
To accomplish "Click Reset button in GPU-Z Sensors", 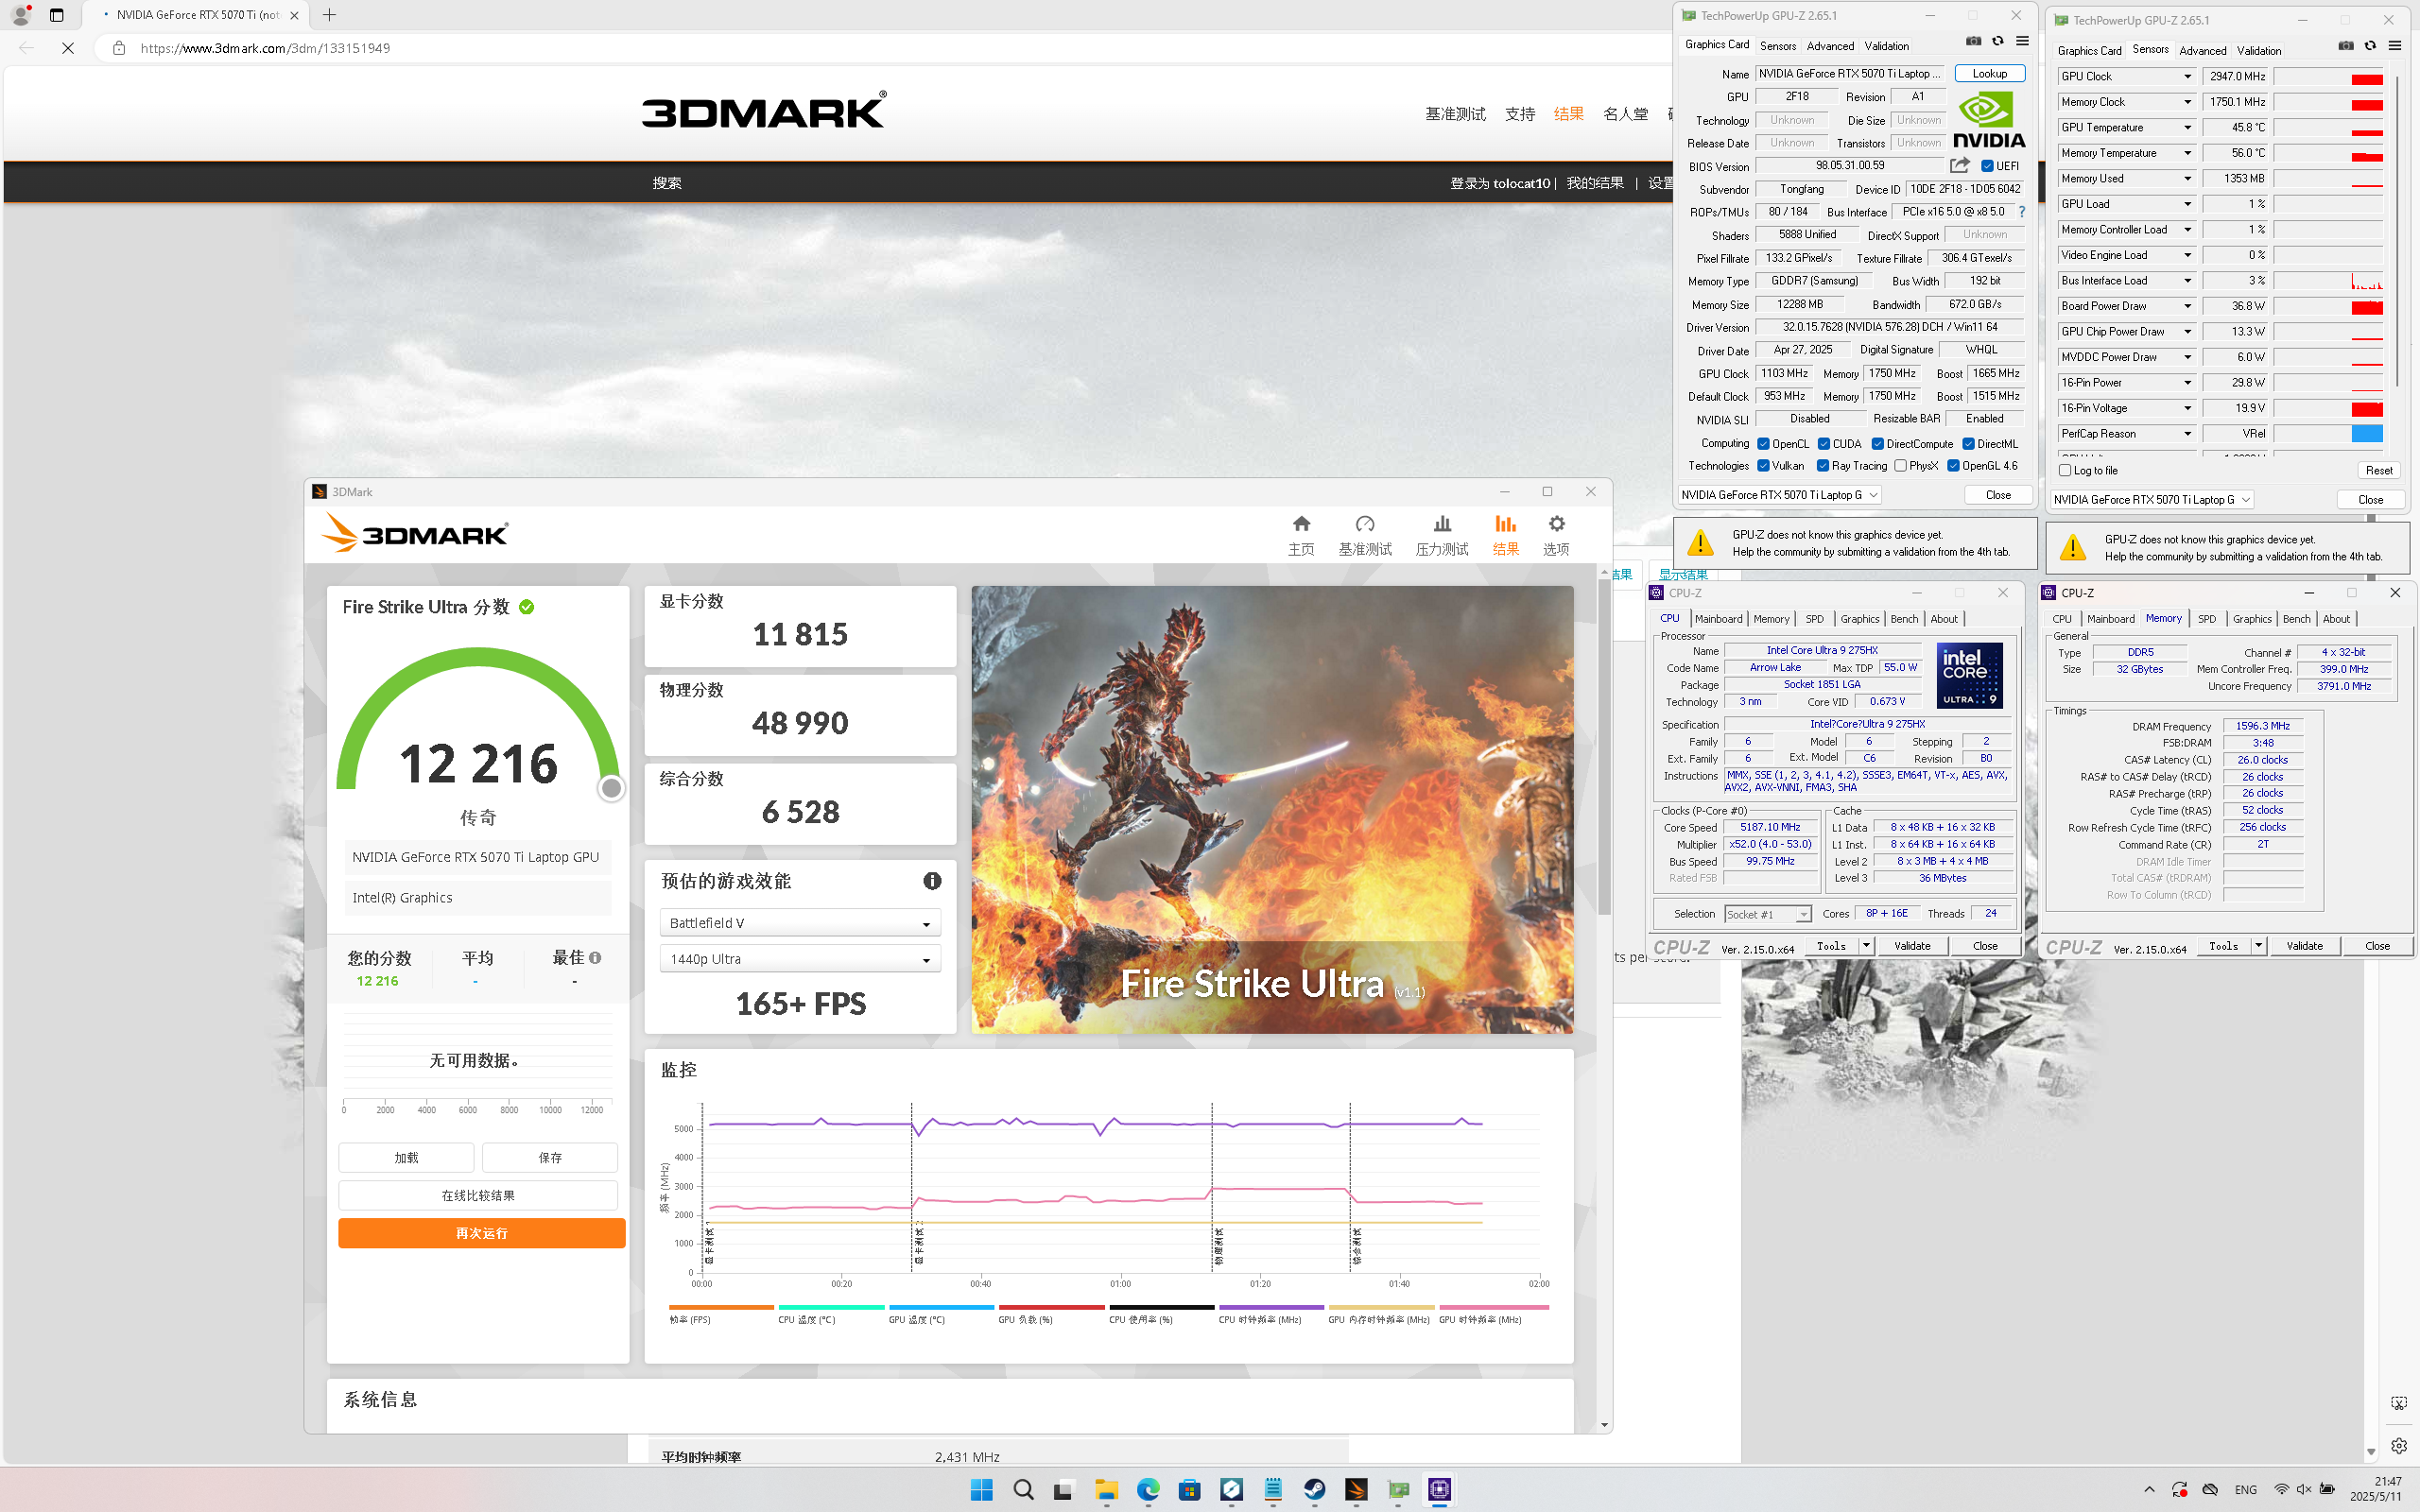I will pyautogui.click(x=2379, y=470).
